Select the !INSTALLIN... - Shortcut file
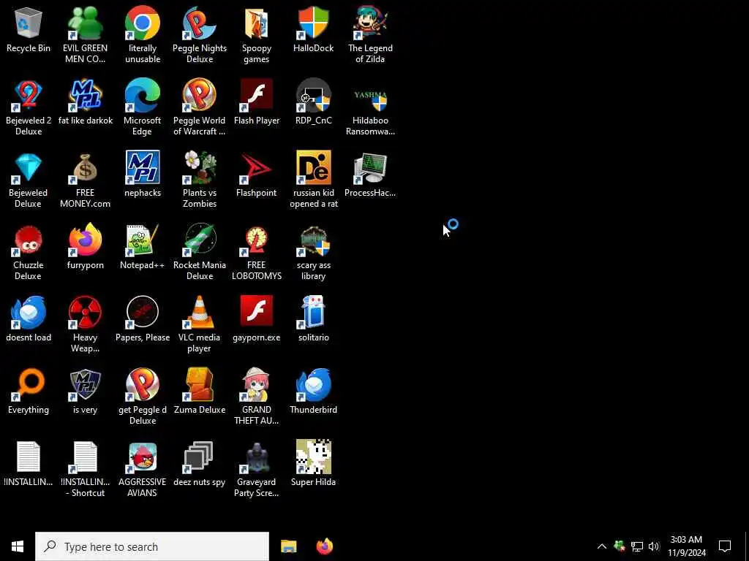 click(85, 457)
